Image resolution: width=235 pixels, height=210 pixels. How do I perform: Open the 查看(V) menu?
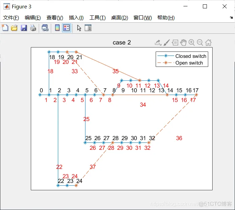tap(55, 18)
